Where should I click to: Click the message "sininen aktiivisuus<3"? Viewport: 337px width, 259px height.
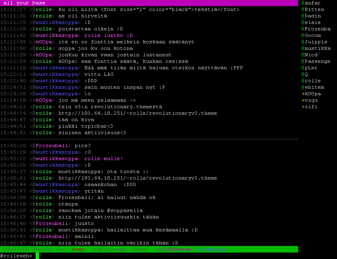point(92,133)
